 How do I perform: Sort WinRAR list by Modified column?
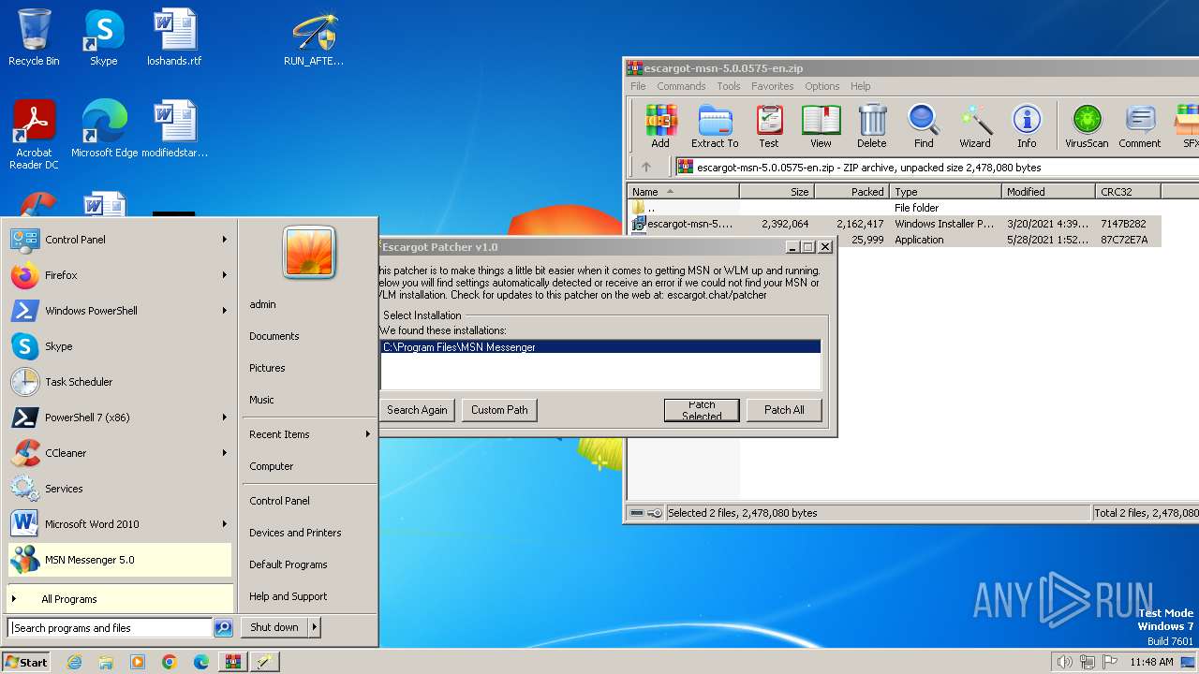pyautogui.click(x=1048, y=192)
